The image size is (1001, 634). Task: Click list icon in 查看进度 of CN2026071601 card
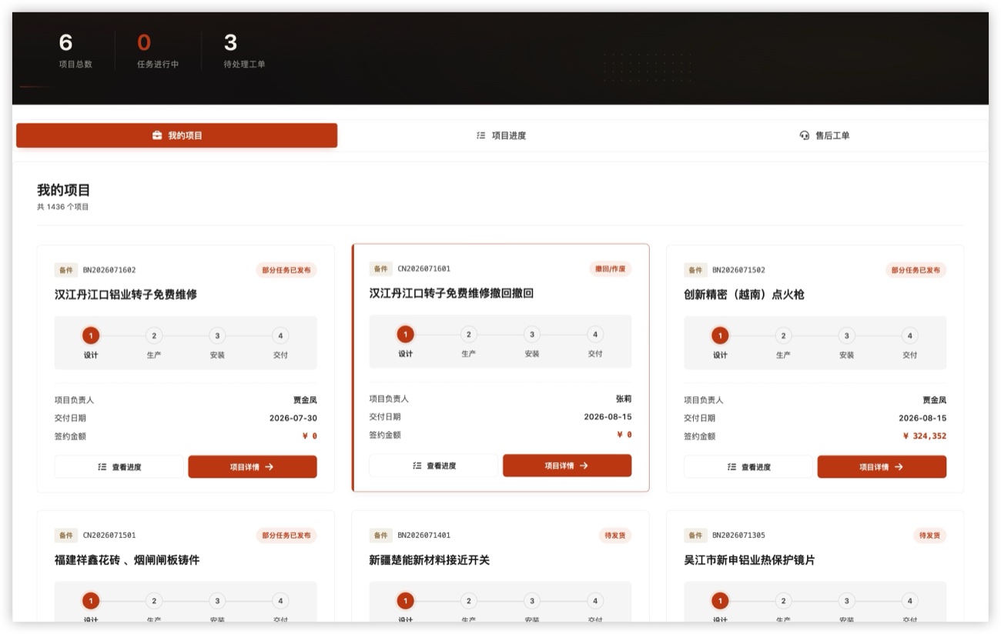point(417,465)
